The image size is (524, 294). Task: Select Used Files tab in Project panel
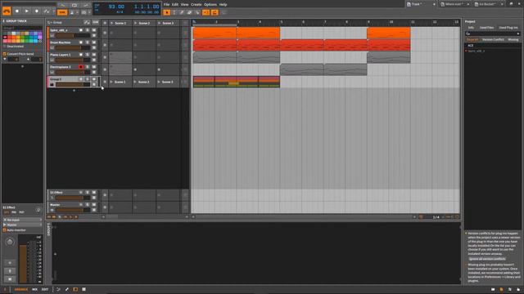(x=486, y=28)
